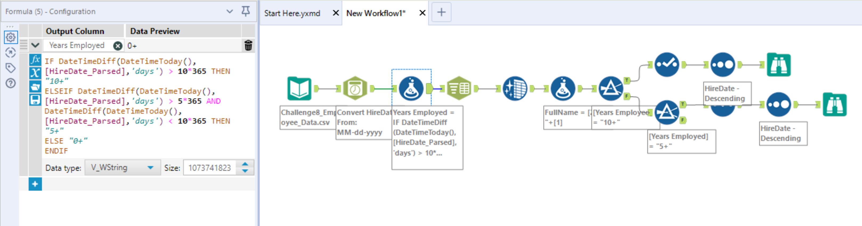The height and width of the screenshot is (226, 862).
Task: Open the X columns and constants icon
Action: pos(35,73)
